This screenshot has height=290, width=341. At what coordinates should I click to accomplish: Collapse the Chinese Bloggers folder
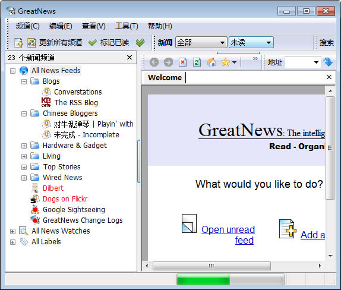click(x=24, y=114)
